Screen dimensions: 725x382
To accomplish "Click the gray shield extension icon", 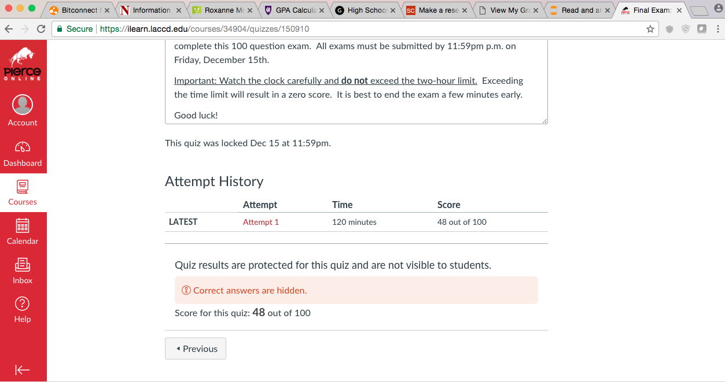I will (669, 29).
